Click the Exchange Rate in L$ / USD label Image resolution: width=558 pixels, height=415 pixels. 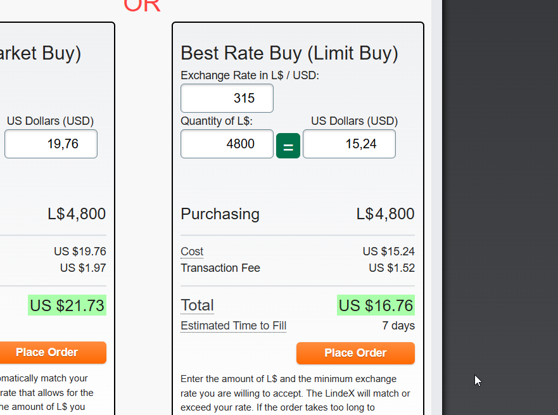click(x=250, y=75)
